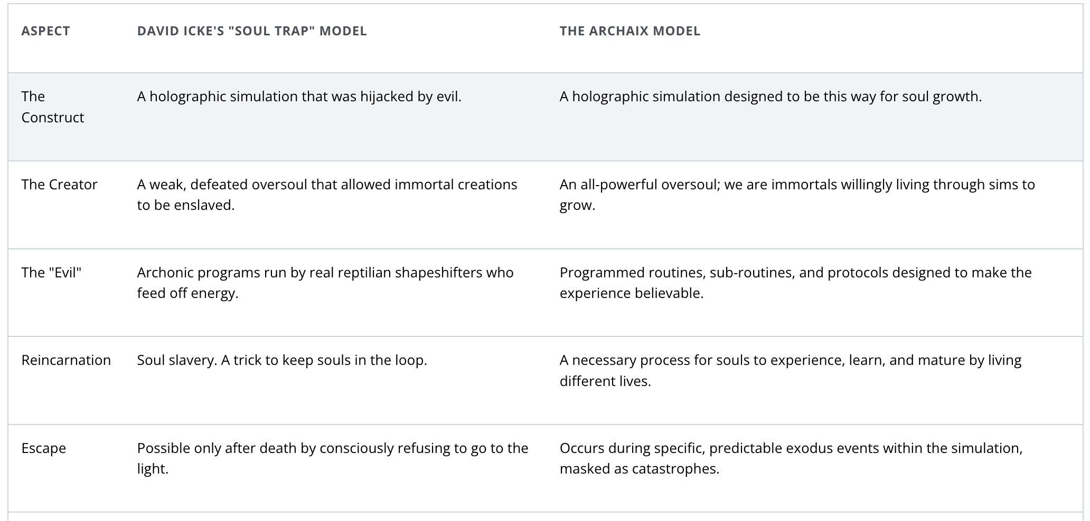Click the "weak, defeated oversoul" cell
Image resolution: width=1090 pixels, height=521 pixels.
click(x=327, y=195)
